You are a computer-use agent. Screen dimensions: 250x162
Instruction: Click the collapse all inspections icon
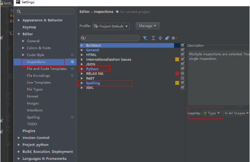[x=160, y=38]
